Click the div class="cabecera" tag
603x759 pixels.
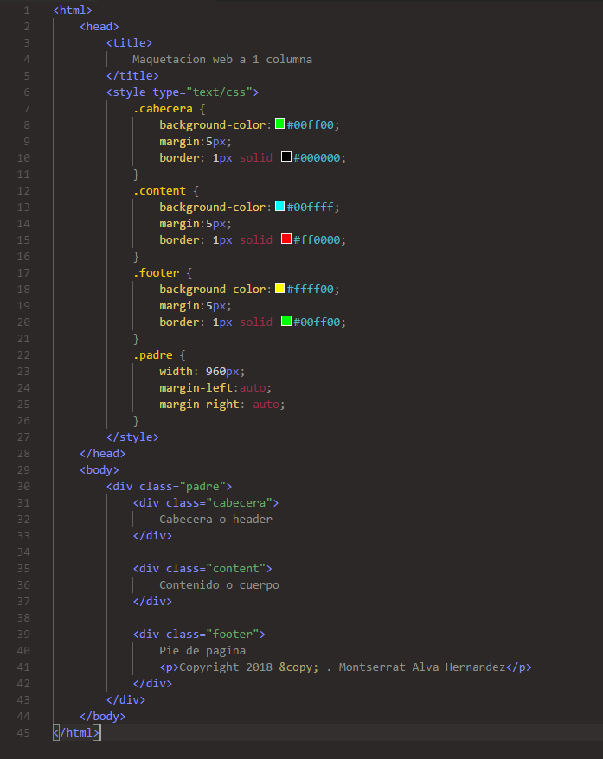[x=206, y=503]
